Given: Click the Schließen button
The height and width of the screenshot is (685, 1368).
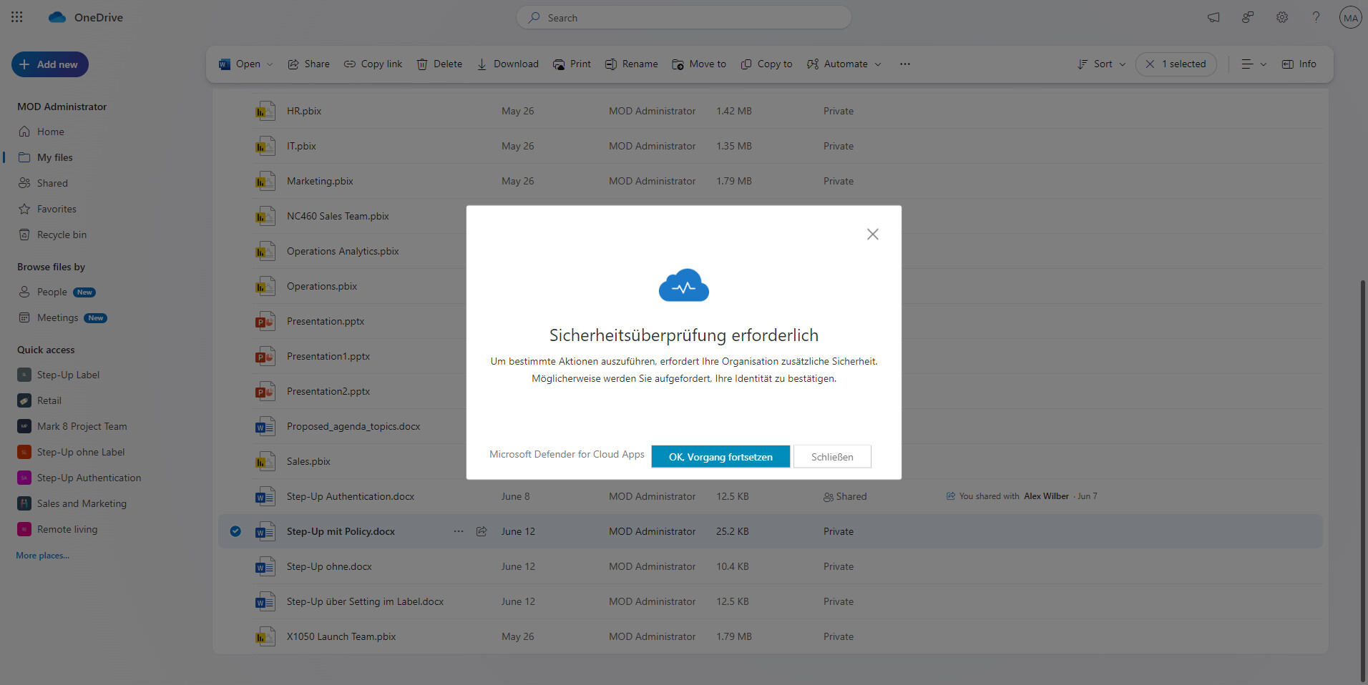Looking at the screenshot, I should tap(832, 456).
